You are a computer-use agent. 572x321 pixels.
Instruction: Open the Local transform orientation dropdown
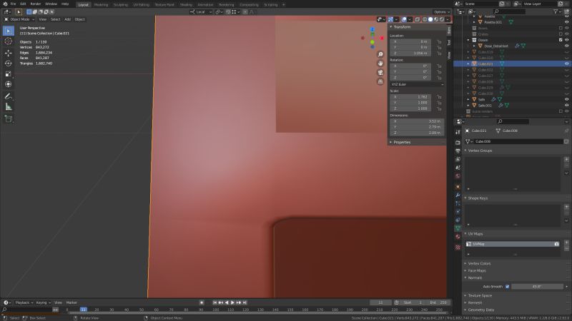point(201,12)
